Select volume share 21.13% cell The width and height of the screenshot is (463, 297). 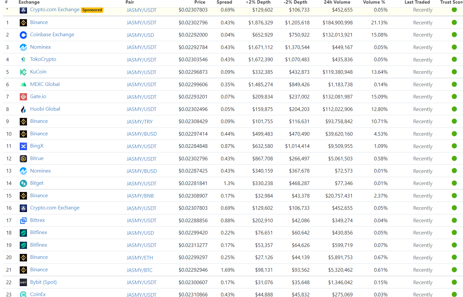pyautogui.click(x=379, y=22)
